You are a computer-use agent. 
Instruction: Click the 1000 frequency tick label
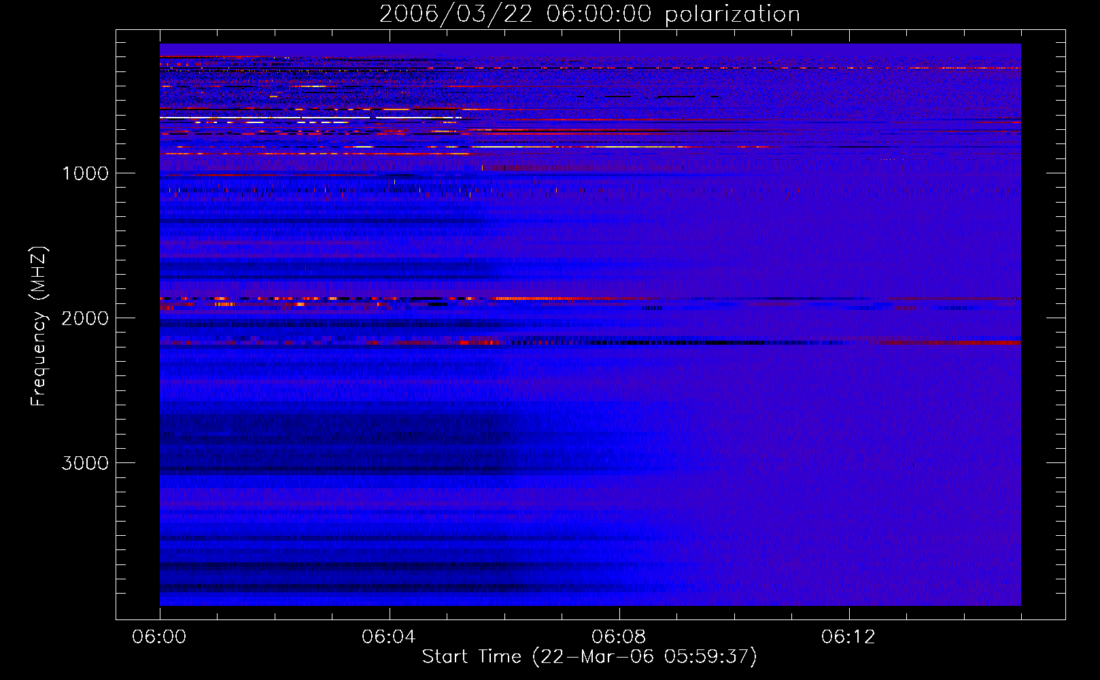coord(85,173)
